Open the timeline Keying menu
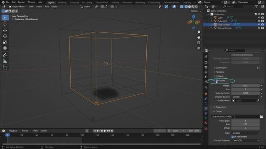The width and height of the screenshot is (266, 149). click(26, 131)
